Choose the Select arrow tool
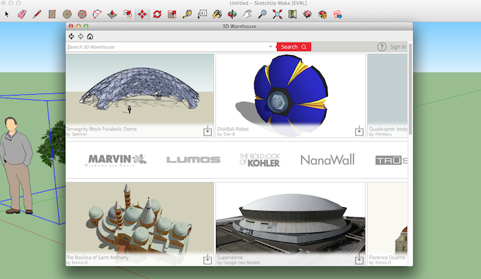The width and height of the screenshot is (481, 279). click(7, 14)
